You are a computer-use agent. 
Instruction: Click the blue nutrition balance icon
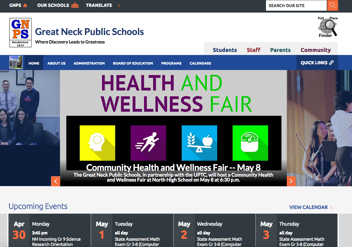click(x=199, y=143)
